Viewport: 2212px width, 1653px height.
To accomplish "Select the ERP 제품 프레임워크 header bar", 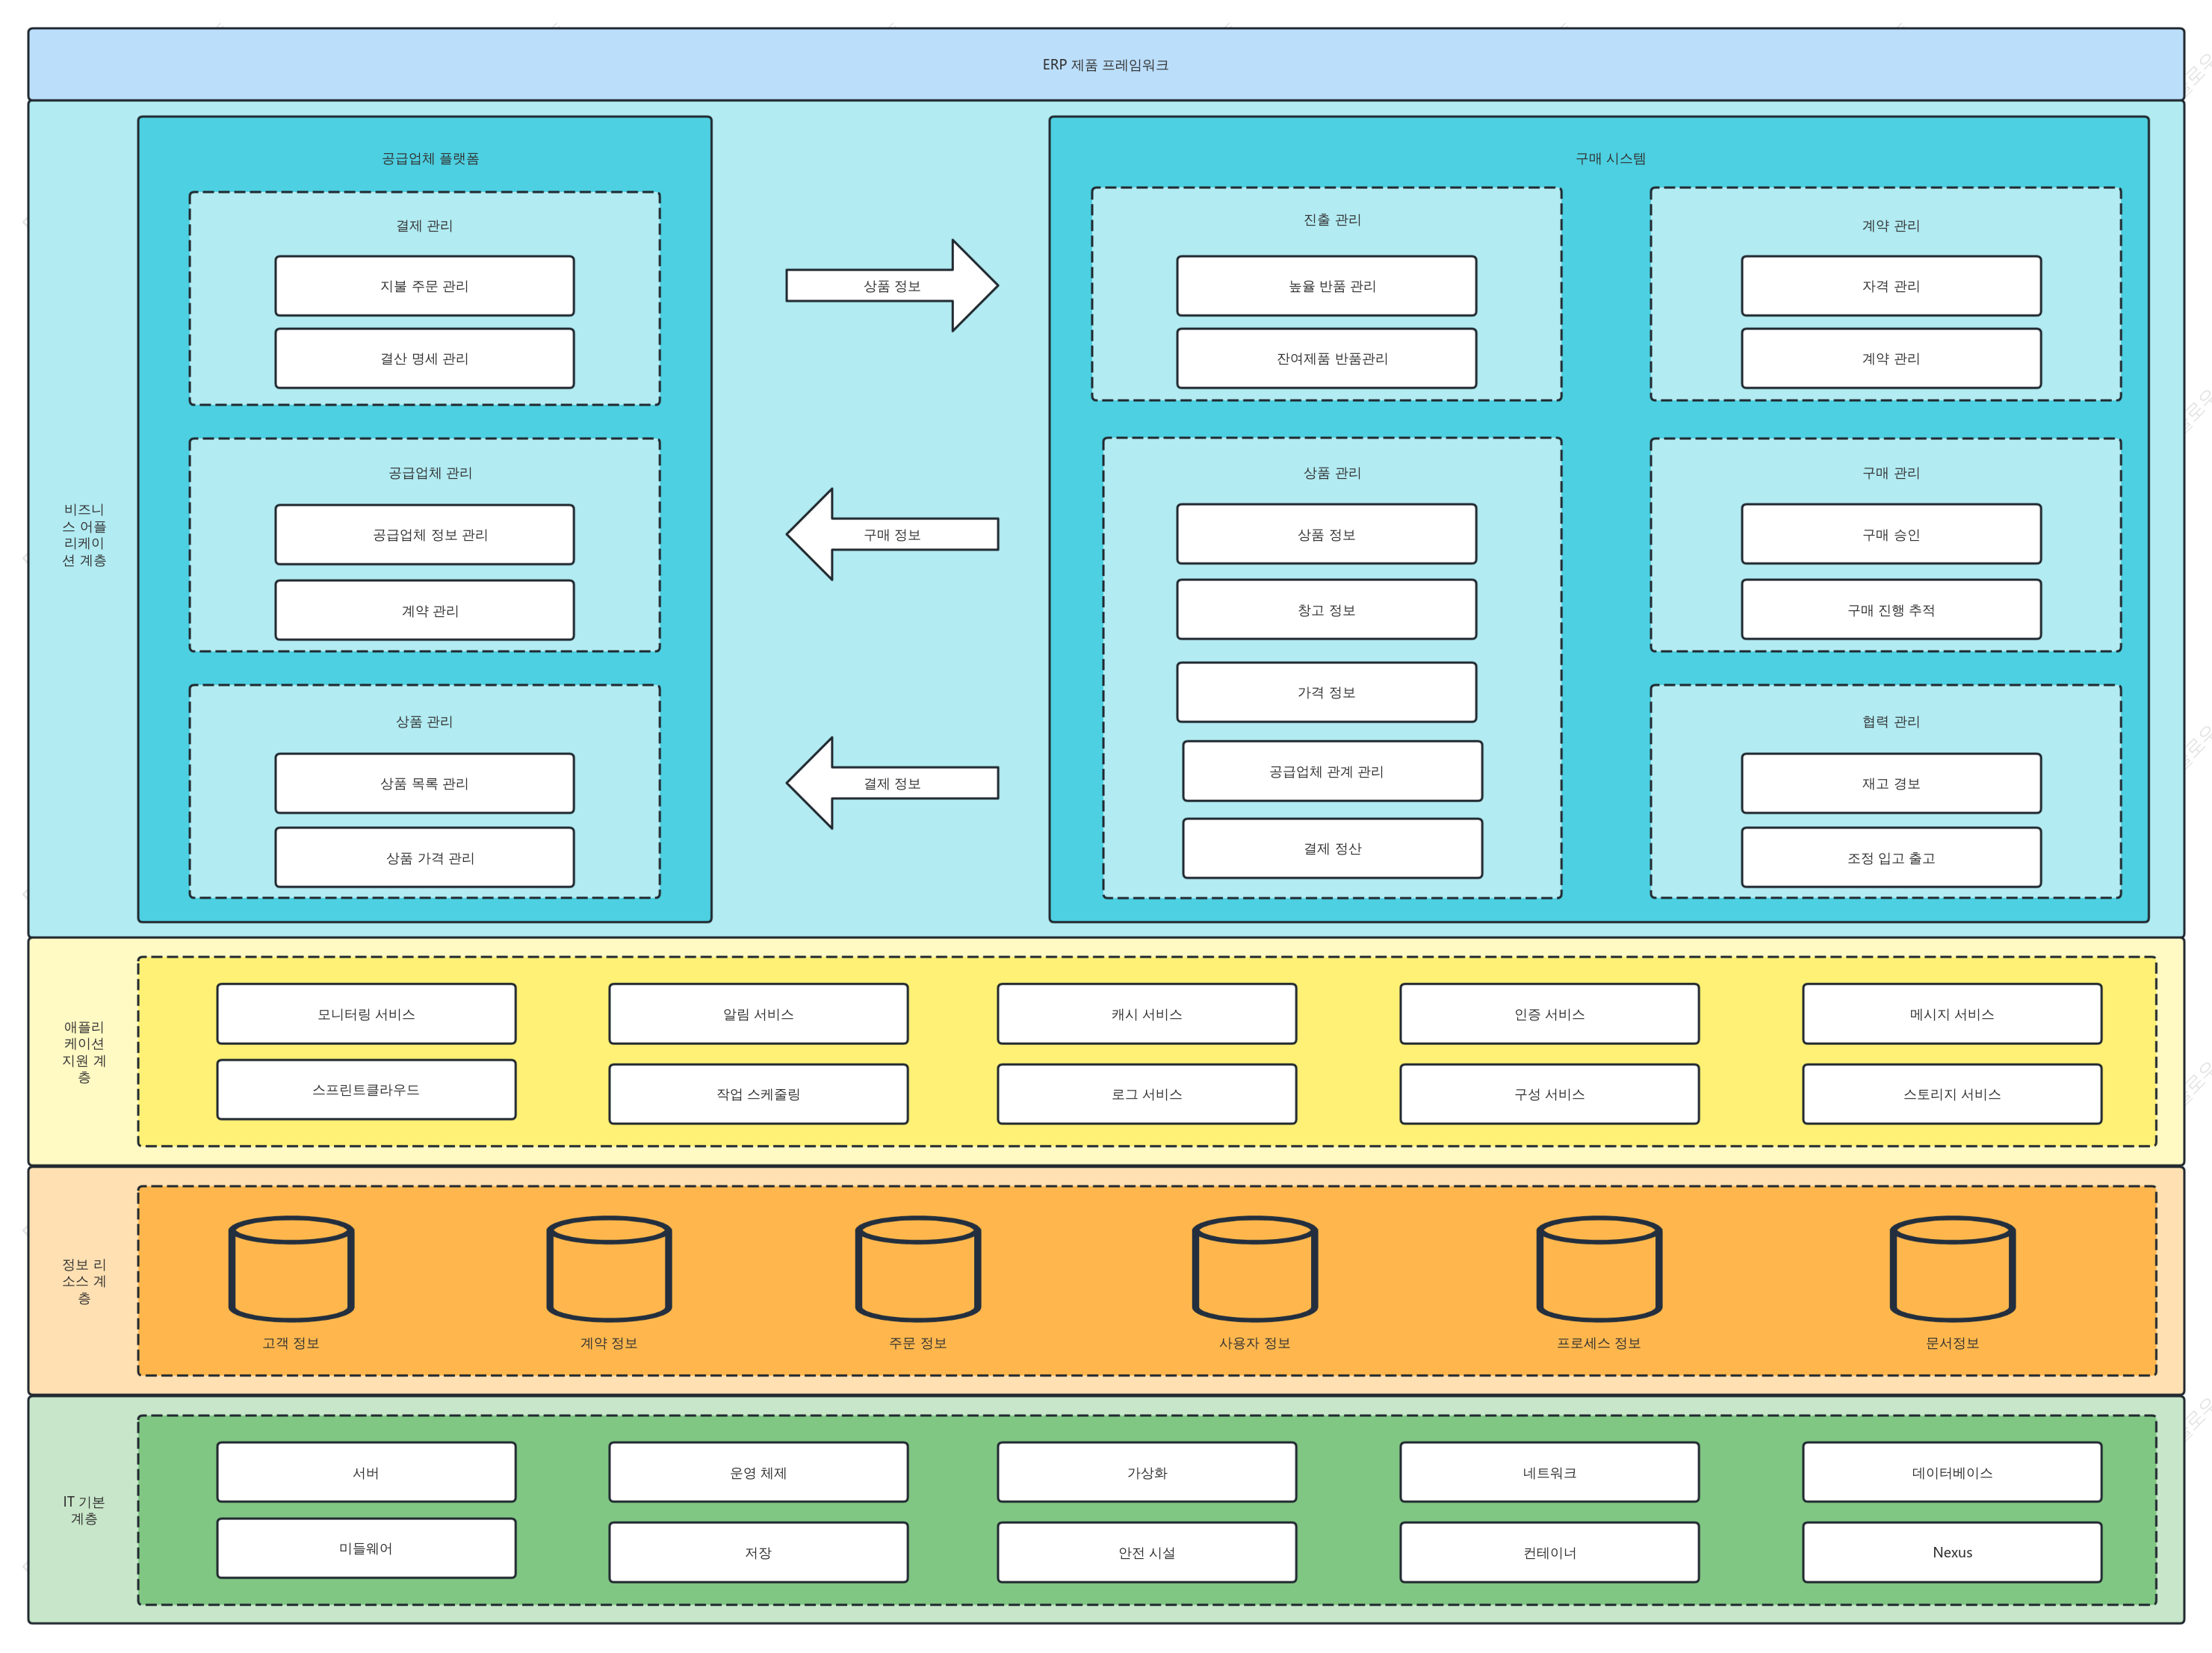I will (1106, 64).
